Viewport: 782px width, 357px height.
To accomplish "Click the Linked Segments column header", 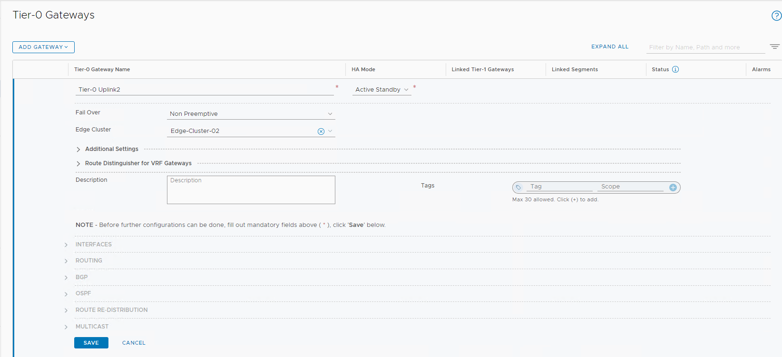I will [x=575, y=69].
